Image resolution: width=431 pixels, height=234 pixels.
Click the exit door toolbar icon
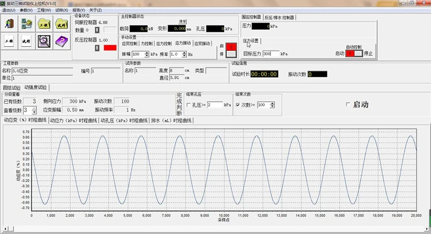(x=9, y=24)
